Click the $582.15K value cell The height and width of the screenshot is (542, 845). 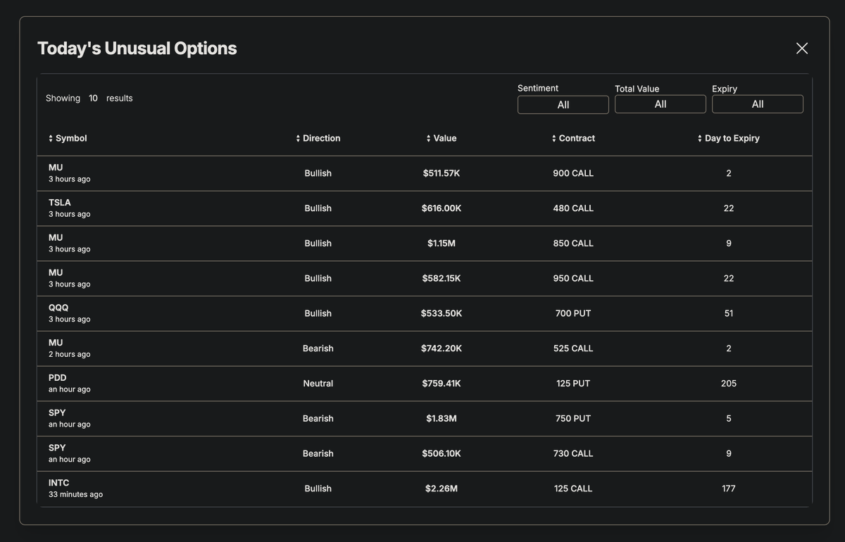(x=442, y=279)
